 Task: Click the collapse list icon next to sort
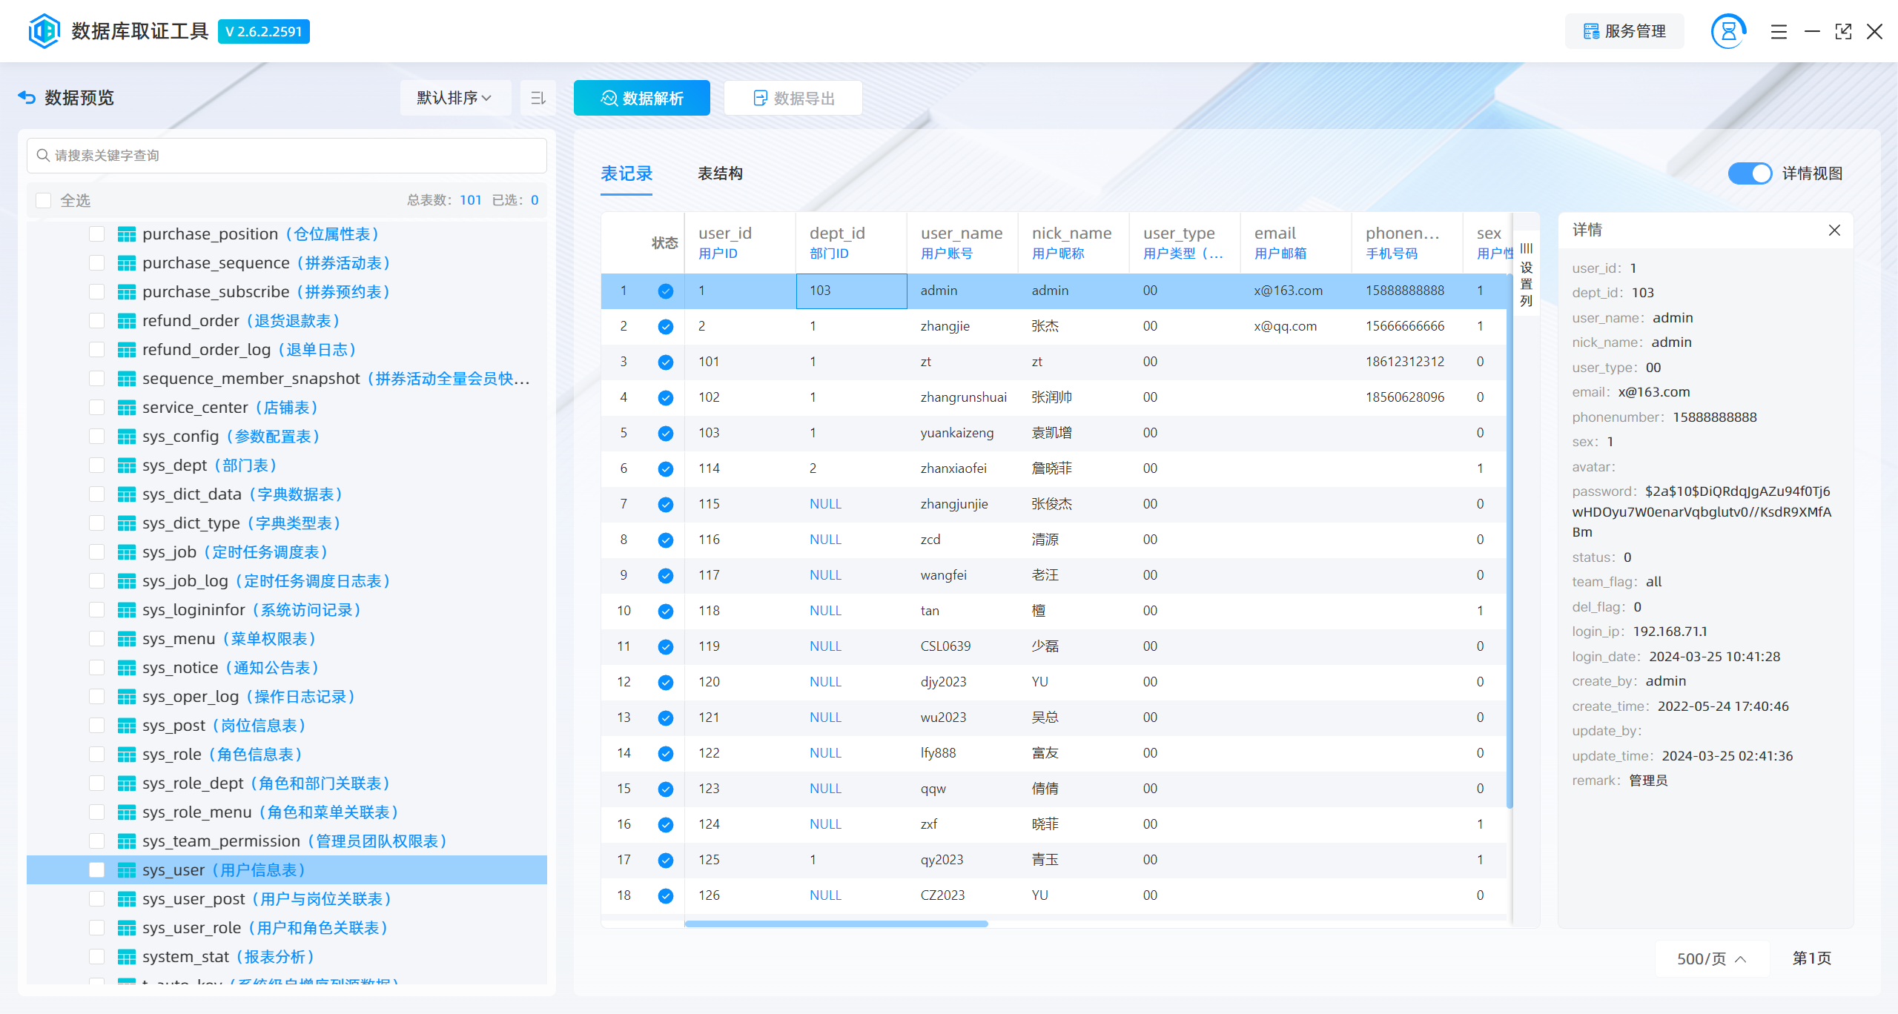pyautogui.click(x=538, y=98)
